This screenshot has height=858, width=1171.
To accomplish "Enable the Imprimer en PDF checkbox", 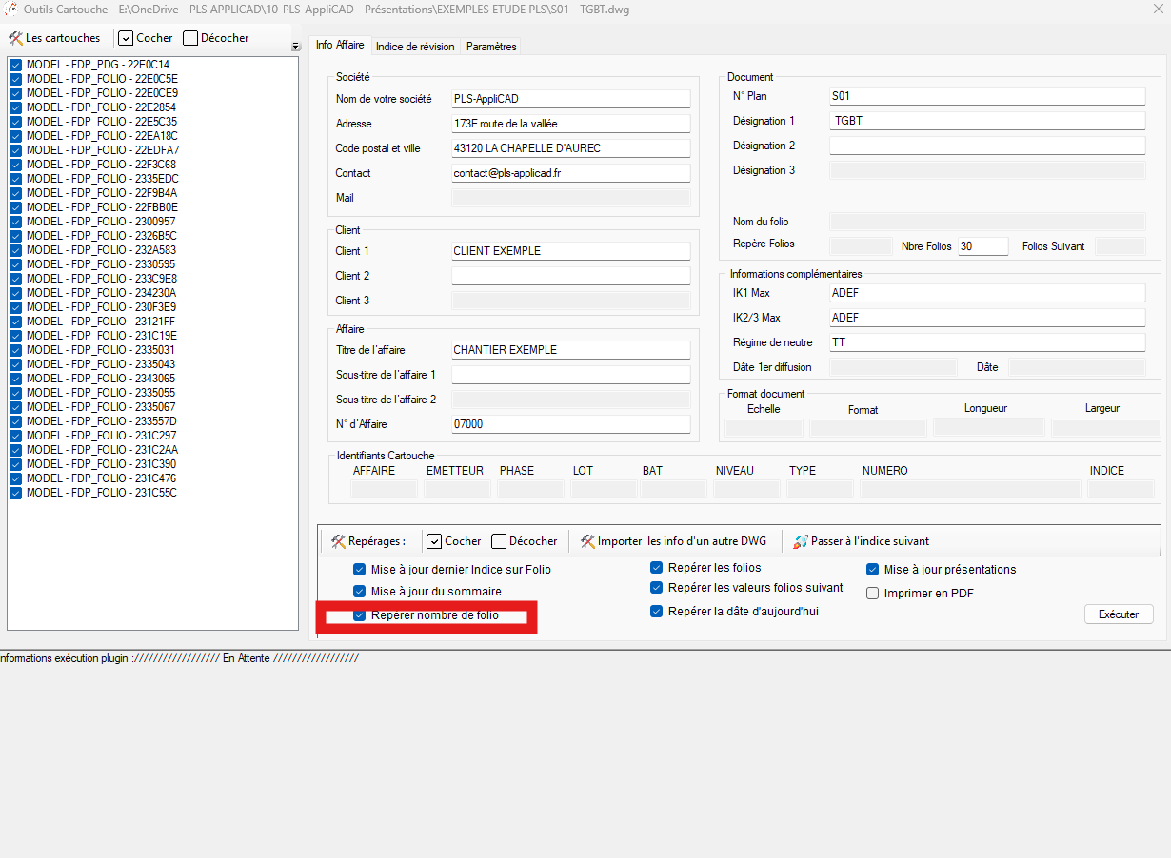I will pos(872,594).
